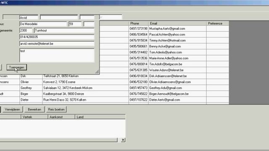Select email Tom.Adeolu@yahoo.com
This screenshot has height=151, width=269.
(166, 52)
